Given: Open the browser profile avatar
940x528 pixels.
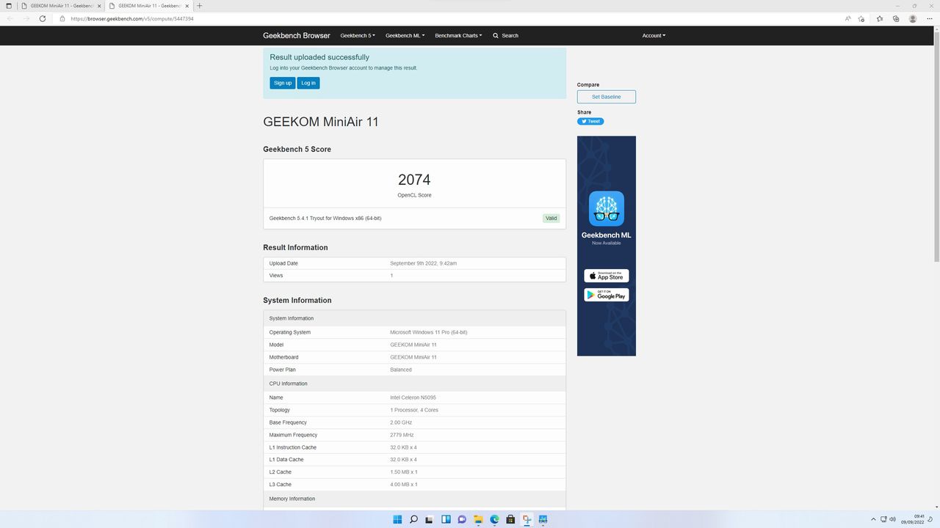Looking at the screenshot, I should 913,18.
